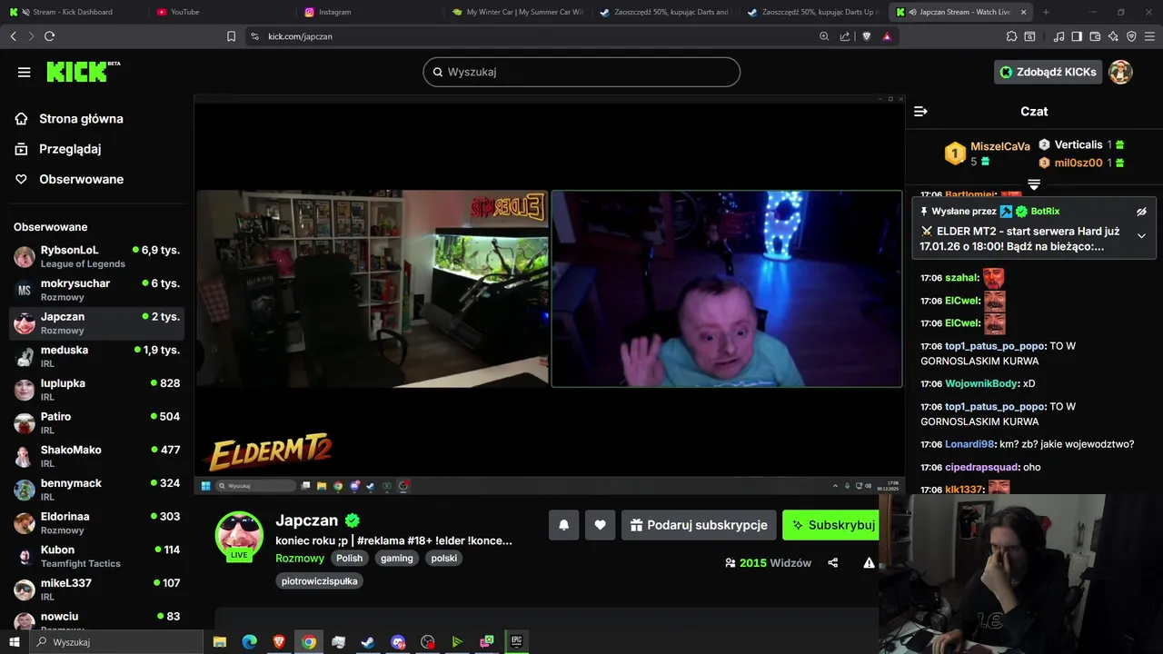Open Kubon channel

tap(96, 556)
